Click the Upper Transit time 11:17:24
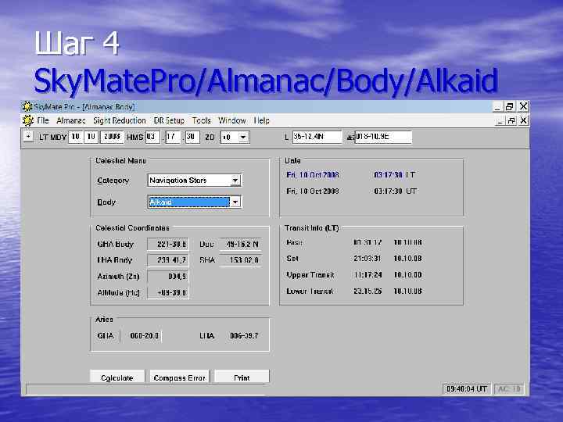 pos(368,275)
